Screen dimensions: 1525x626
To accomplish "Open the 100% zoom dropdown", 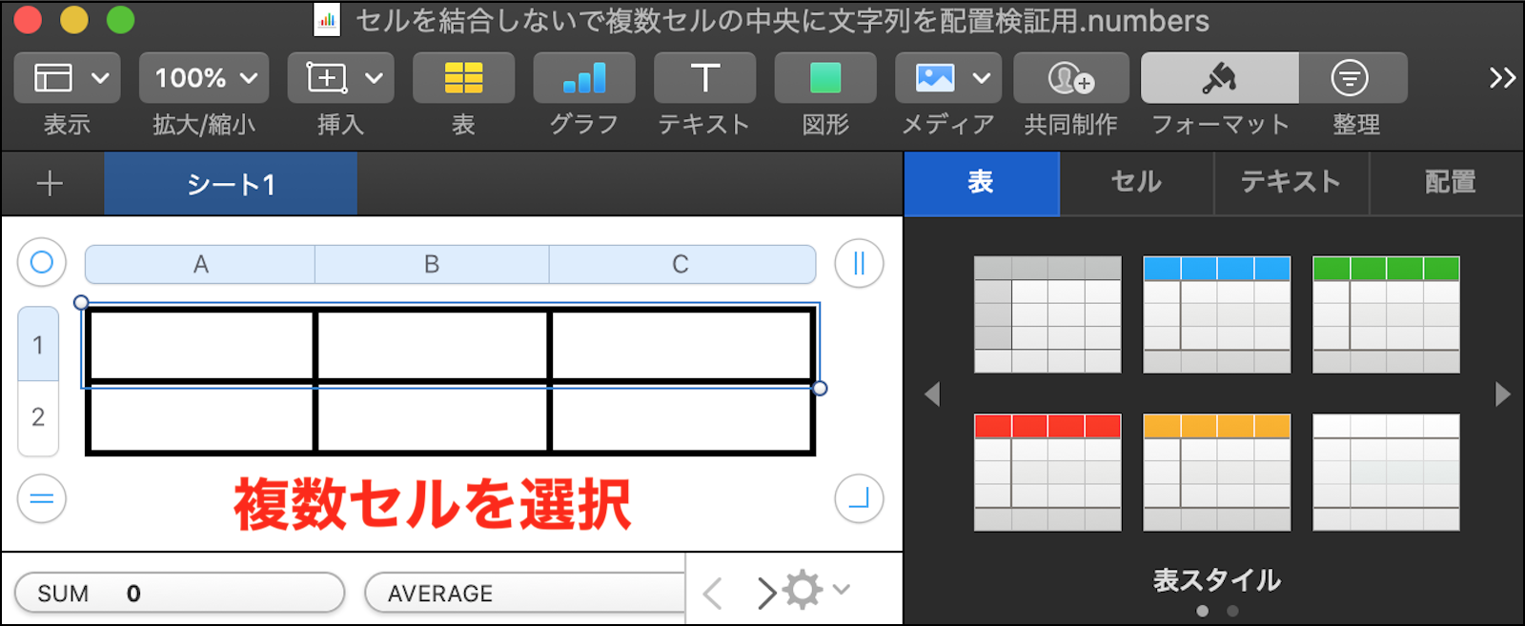I will click(204, 78).
